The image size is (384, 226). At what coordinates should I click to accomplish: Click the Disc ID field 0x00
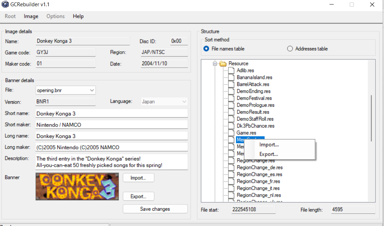(179, 41)
